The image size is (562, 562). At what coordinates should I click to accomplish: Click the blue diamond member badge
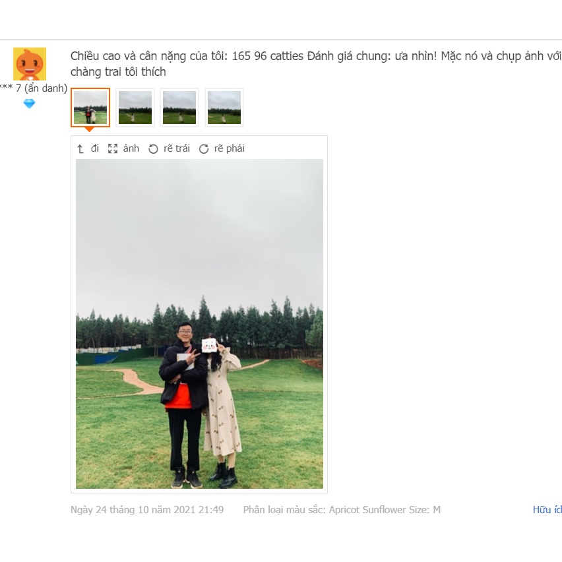click(x=30, y=104)
